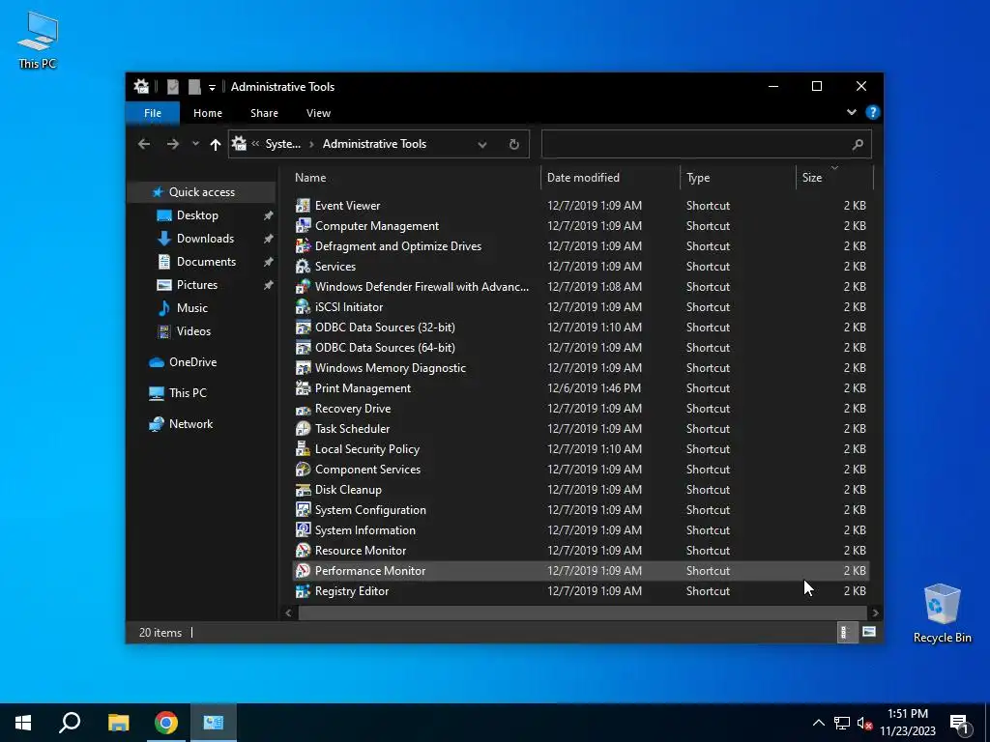This screenshot has width=990, height=742.
Task: Go back to the previous folder
Action: pyautogui.click(x=144, y=144)
